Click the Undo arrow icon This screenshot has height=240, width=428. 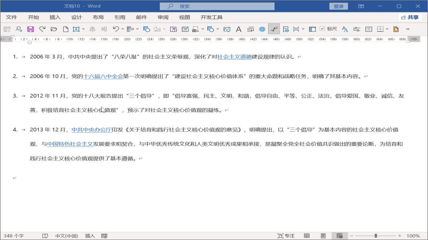click(116, 29)
